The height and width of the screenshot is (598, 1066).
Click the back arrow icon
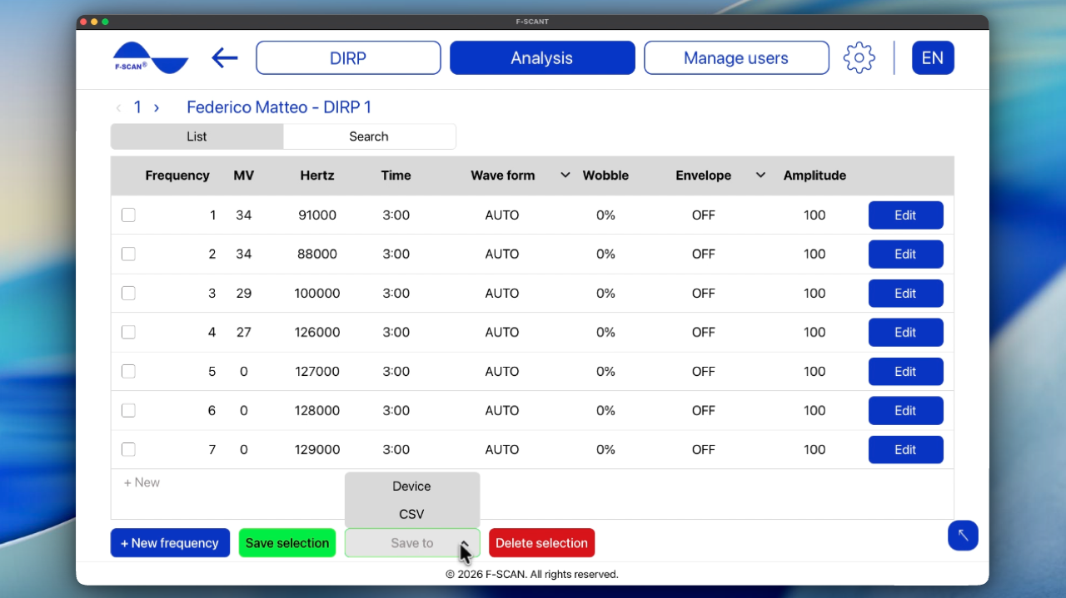click(x=225, y=57)
